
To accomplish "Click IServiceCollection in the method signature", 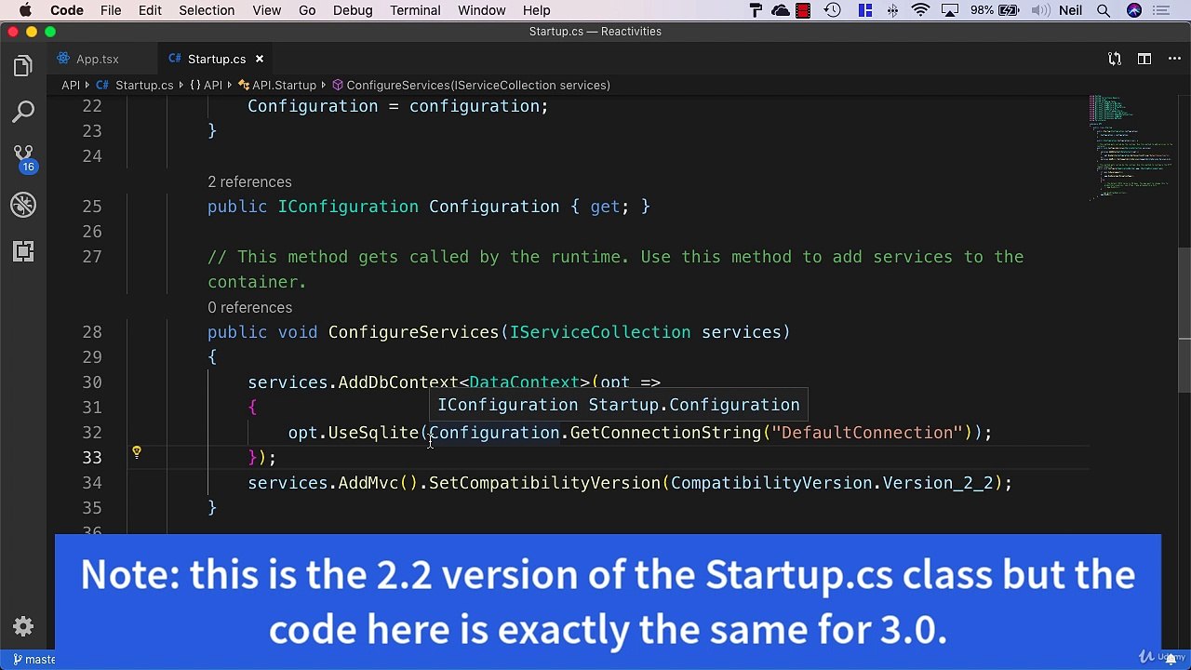I will [600, 332].
